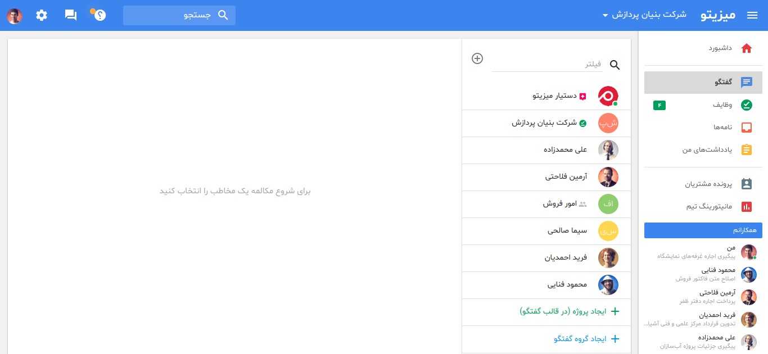Expand the شرکت بنیان پردازش company dropdown
The image size is (768, 354).
coord(644,15)
